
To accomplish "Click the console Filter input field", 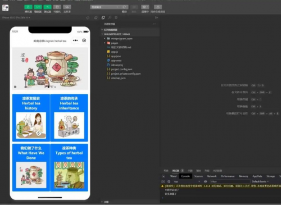I will coord(230,181).
